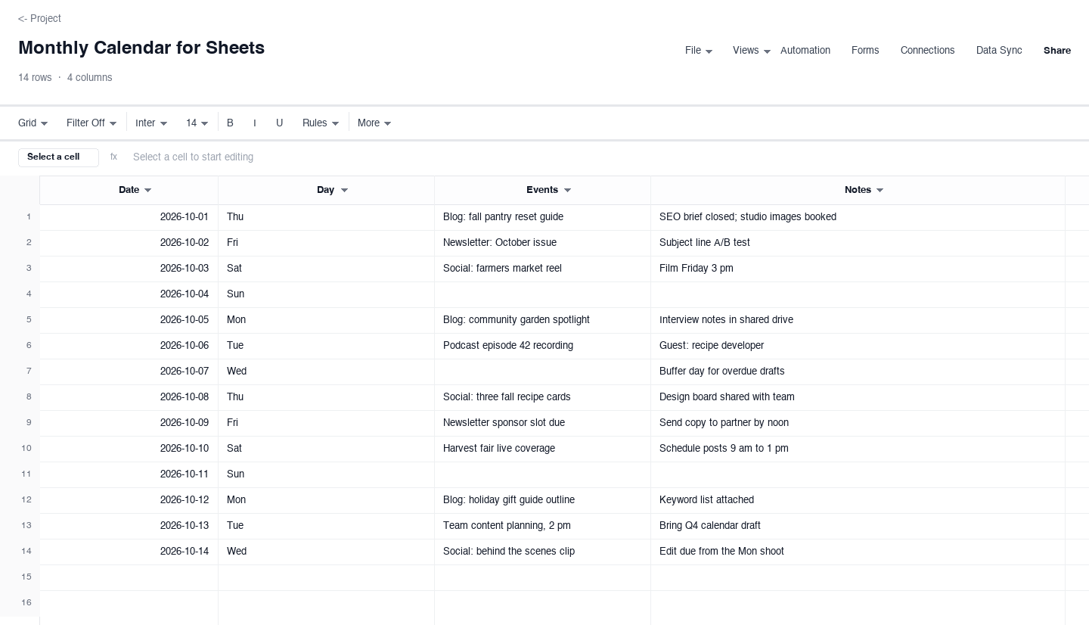Select the cell 2026-10-01
This screenshot has height=625, width=1089.
coord(129,217)
